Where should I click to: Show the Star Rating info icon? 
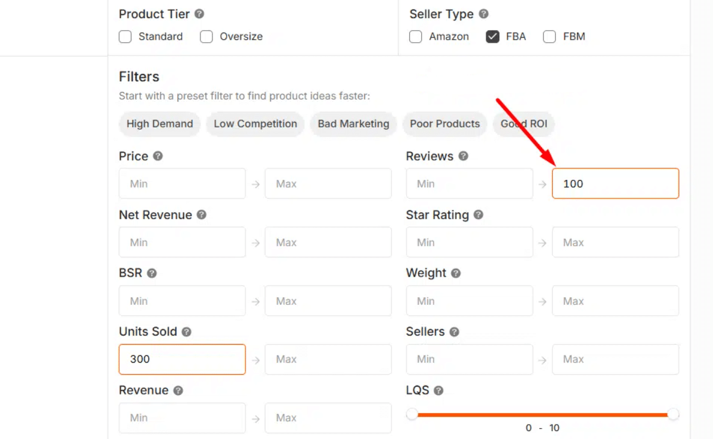[x=478, y=215]
